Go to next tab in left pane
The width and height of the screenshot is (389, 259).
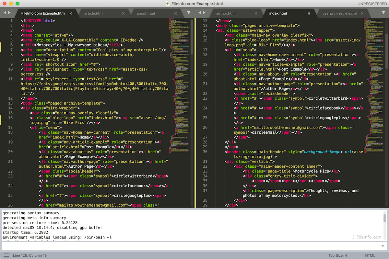coord(9,13)
